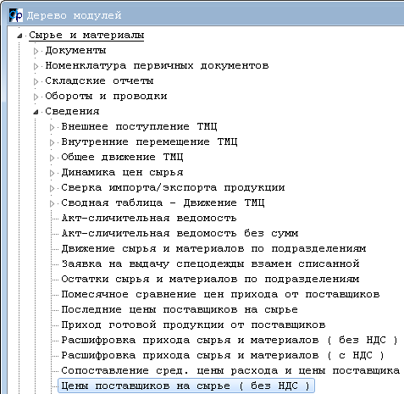The height and width of the screenshot is (394, 404).
Task: Expand the Документы node
Action: [36, 51]
